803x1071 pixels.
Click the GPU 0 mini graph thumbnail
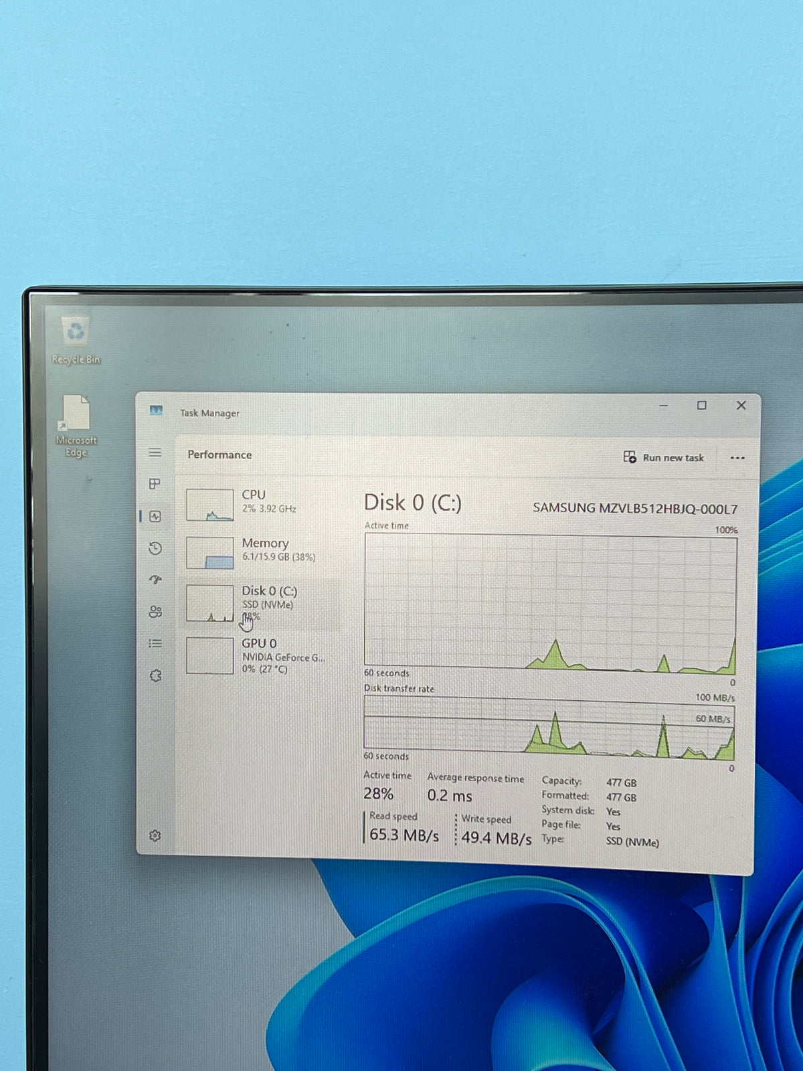coord(210,655)
